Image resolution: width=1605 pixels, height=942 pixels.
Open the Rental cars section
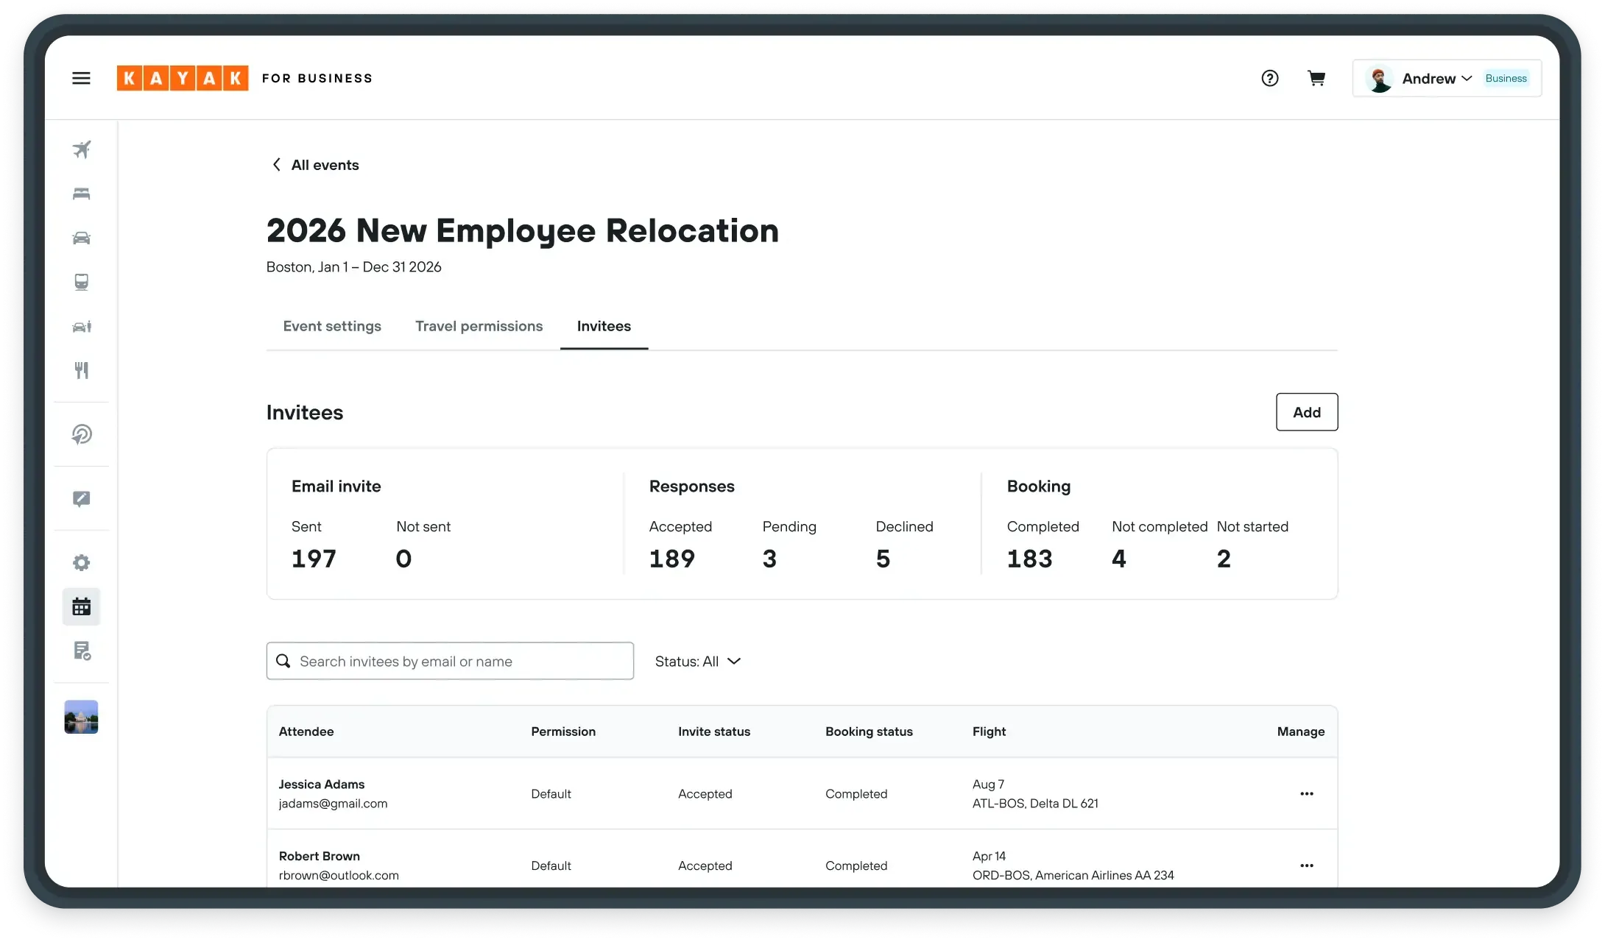81,238
